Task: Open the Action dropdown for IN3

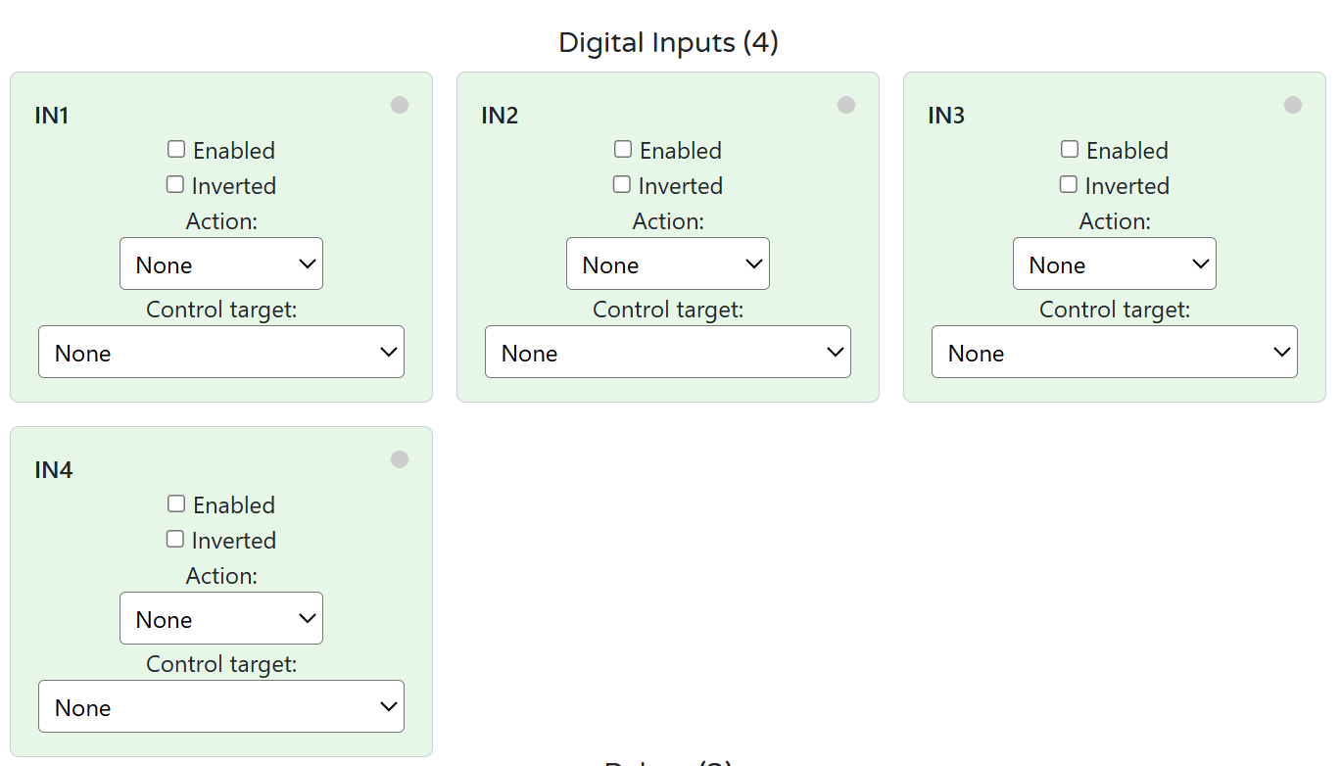Action: coord(1114,263)
